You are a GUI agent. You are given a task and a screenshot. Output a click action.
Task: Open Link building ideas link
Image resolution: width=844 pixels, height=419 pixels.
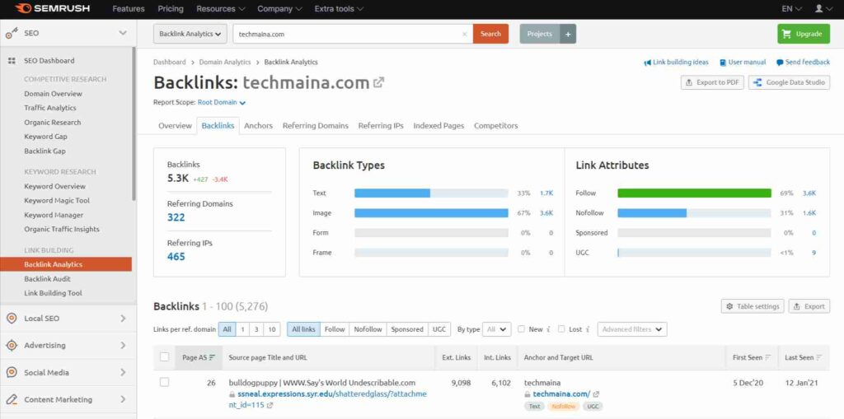tap(676, 63)
